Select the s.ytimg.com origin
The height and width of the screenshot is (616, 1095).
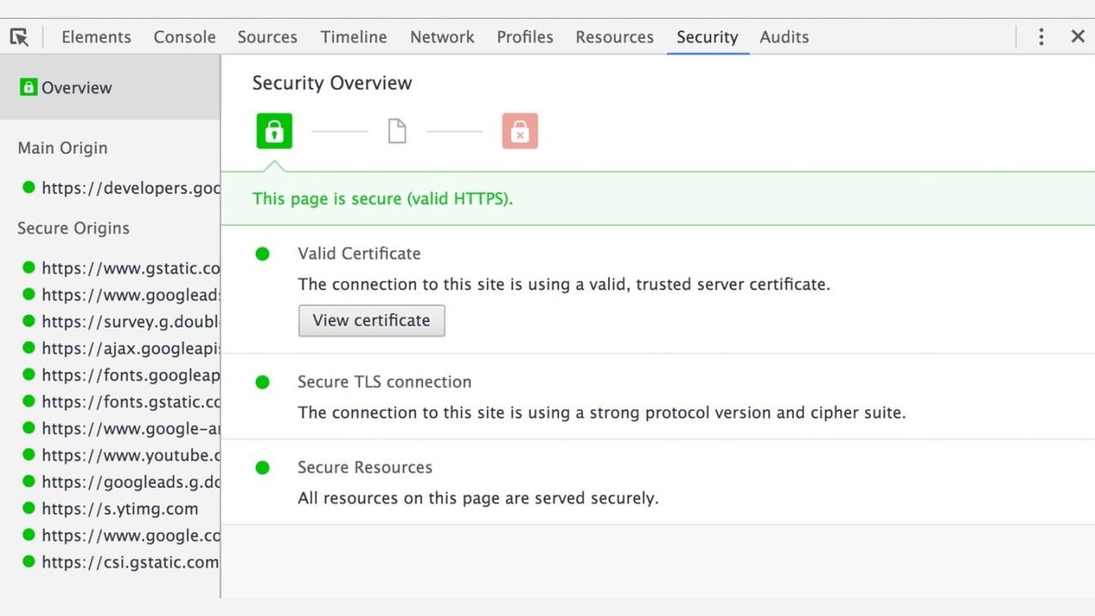pos(119,509)
